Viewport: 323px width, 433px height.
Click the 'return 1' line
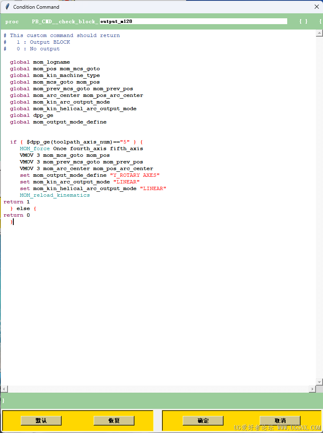coord(17,202)
